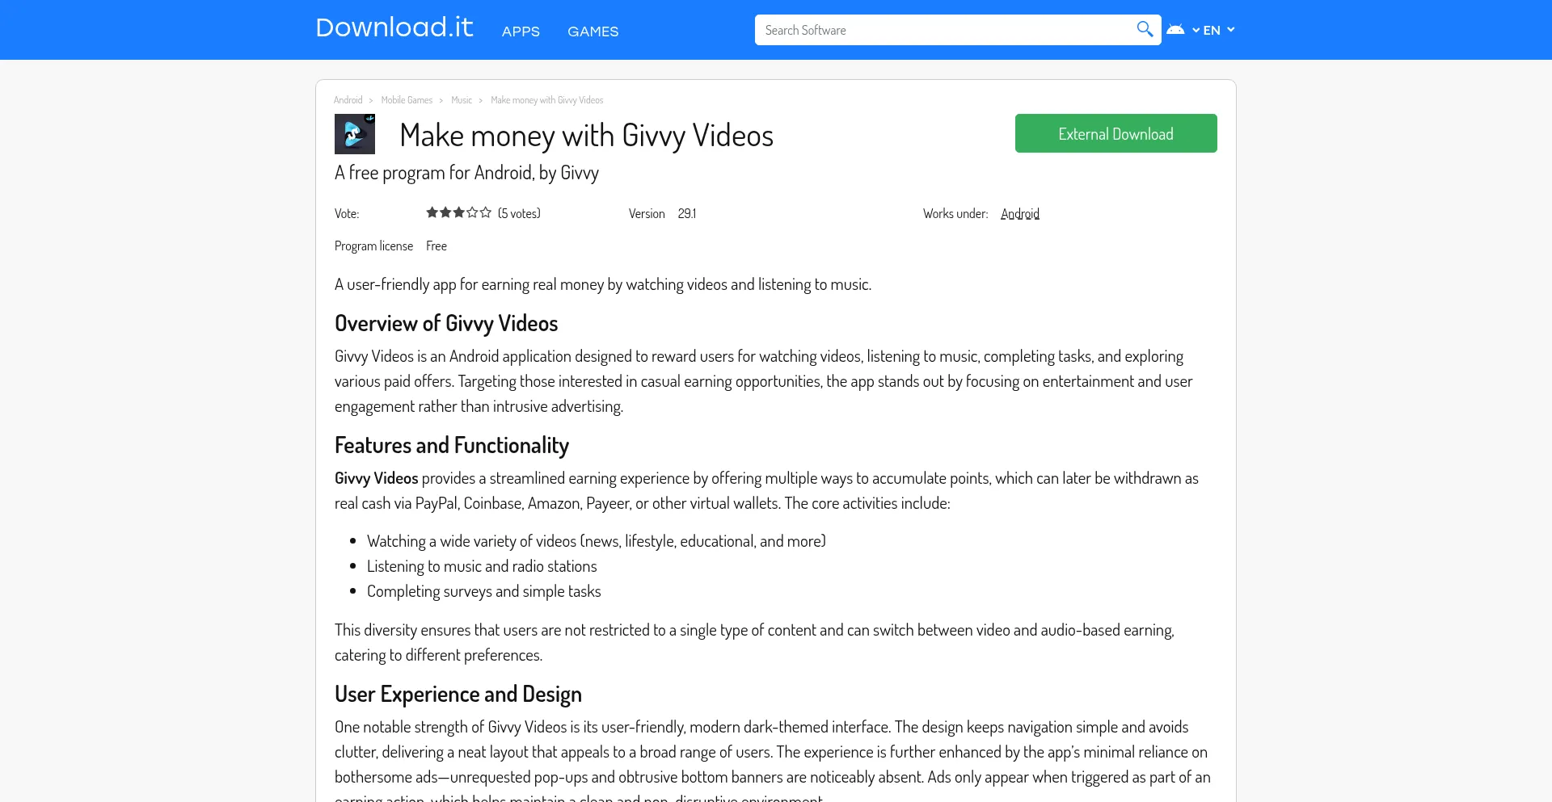Open the Mobile Games breadcrumb
The image size is (1552, 802).
407,100
